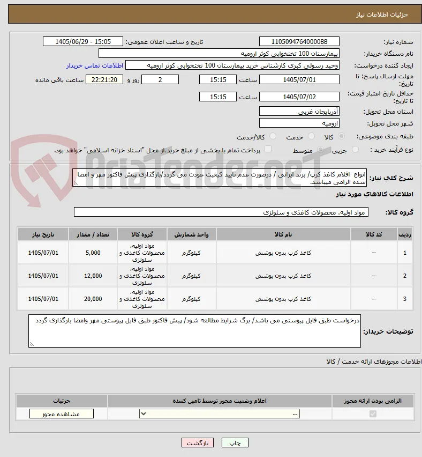Click the price validity time 15:15 field
The height and width of the screenshot is (457, 422).
coord(218,97)
